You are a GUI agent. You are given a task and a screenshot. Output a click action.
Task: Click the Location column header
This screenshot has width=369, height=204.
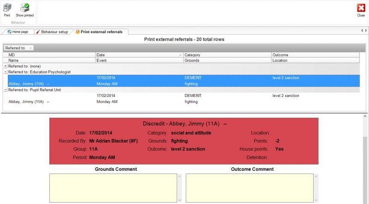pyautogui.click(x=315, y=60)
